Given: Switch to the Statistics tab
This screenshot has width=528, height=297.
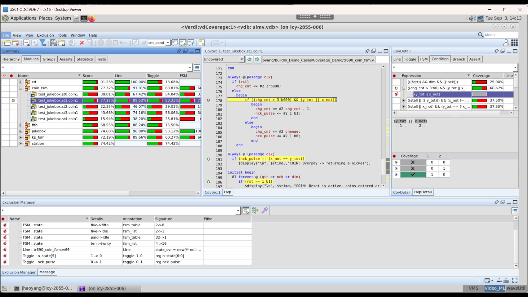Looking at the screenshot, I should point(85,59).
